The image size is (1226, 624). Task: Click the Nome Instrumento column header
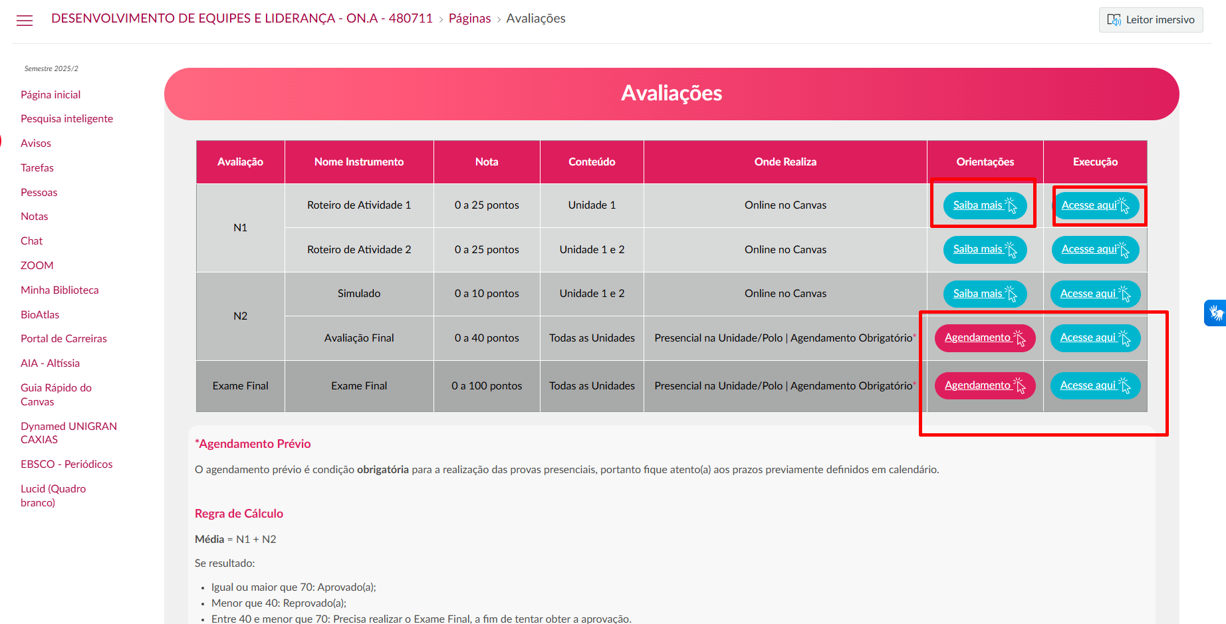click(359, 161)
